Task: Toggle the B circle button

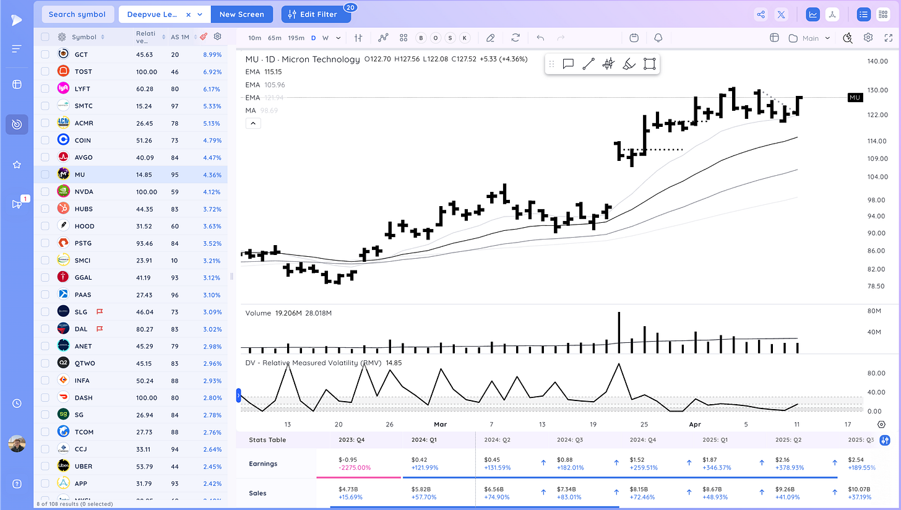Action: pyautogui.click(x=421, y=38)
